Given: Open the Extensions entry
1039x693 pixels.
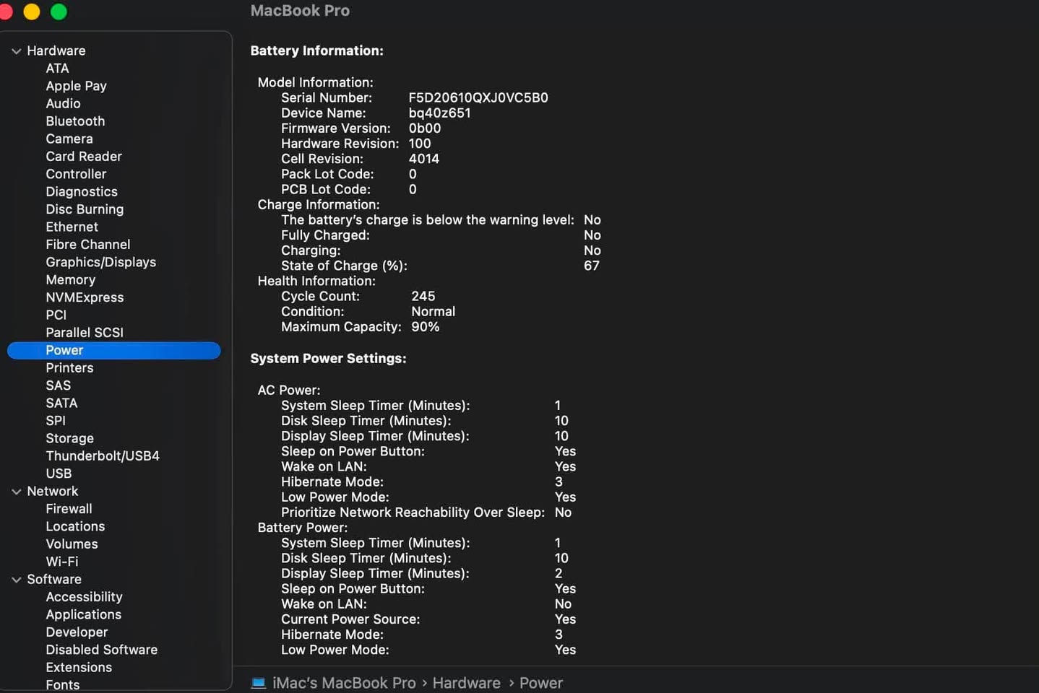Looking at the screenshot, I should [79, 668].
